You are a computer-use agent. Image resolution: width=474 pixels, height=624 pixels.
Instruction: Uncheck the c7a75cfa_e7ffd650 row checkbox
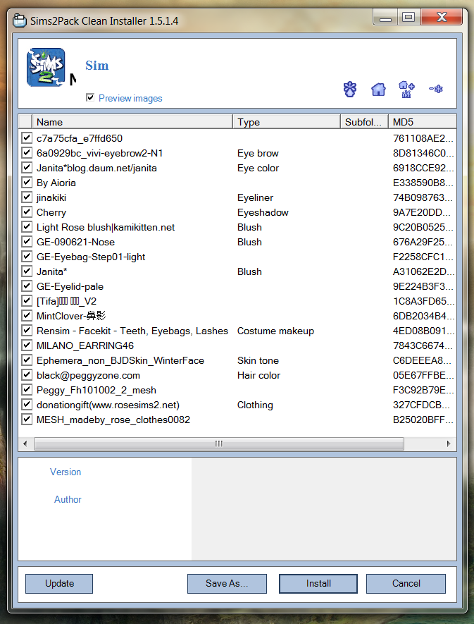pos(27,138)
